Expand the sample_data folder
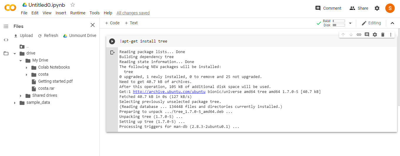 15,103
